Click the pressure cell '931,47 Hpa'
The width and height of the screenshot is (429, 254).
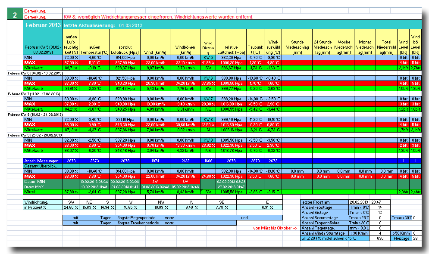point(125,89)
